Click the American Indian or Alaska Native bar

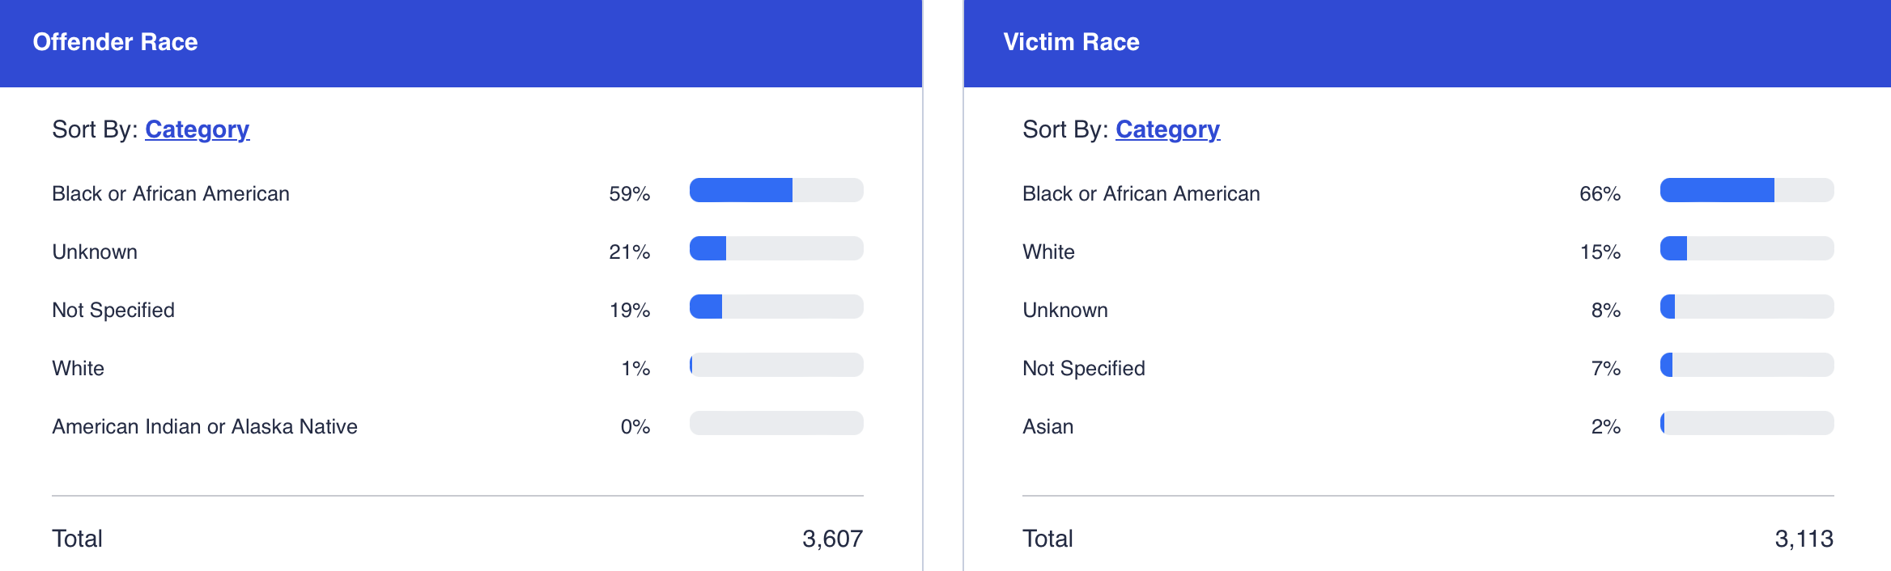[x=776, y=423]
